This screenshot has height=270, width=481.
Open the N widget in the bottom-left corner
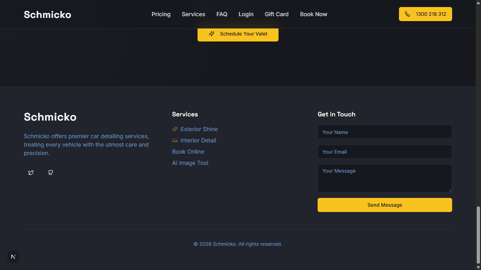(x=13, y=257)
